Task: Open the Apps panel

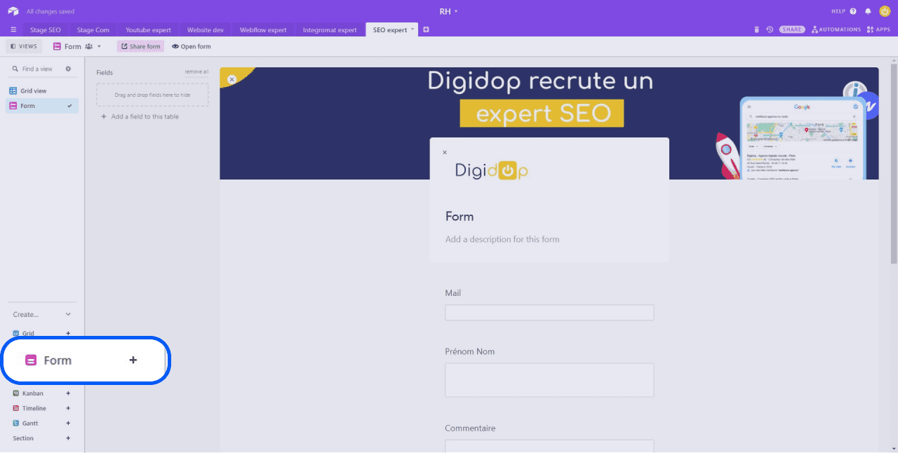Action: pos(878,29)
